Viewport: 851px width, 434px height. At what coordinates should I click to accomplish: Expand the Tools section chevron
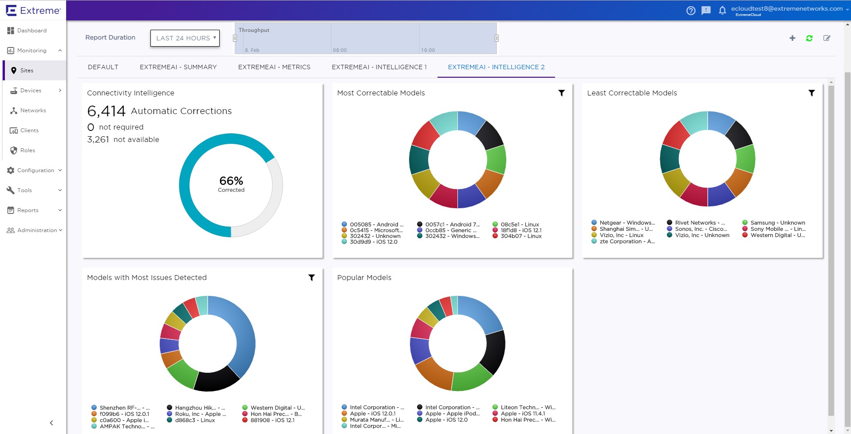(60, 190)
